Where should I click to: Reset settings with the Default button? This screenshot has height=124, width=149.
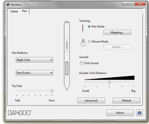[x=126, y=100]
